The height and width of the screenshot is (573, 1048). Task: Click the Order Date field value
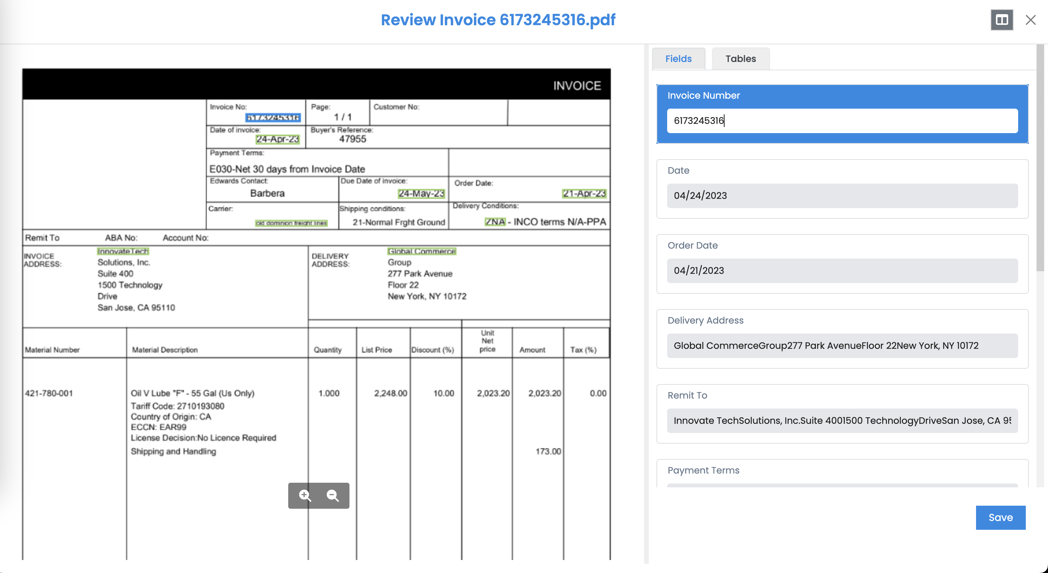(x=842, y=270)
